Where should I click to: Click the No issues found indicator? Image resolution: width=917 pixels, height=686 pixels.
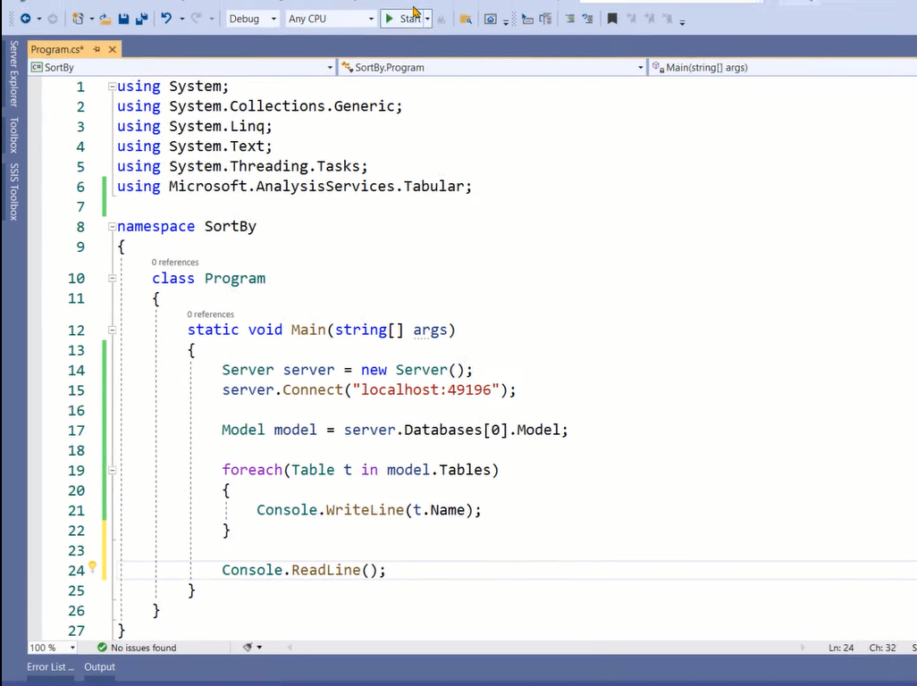[x=137, y=648]
